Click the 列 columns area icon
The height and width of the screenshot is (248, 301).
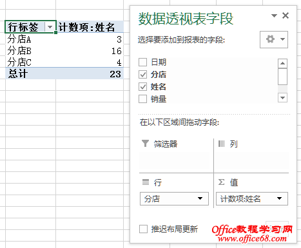(221, 144)
